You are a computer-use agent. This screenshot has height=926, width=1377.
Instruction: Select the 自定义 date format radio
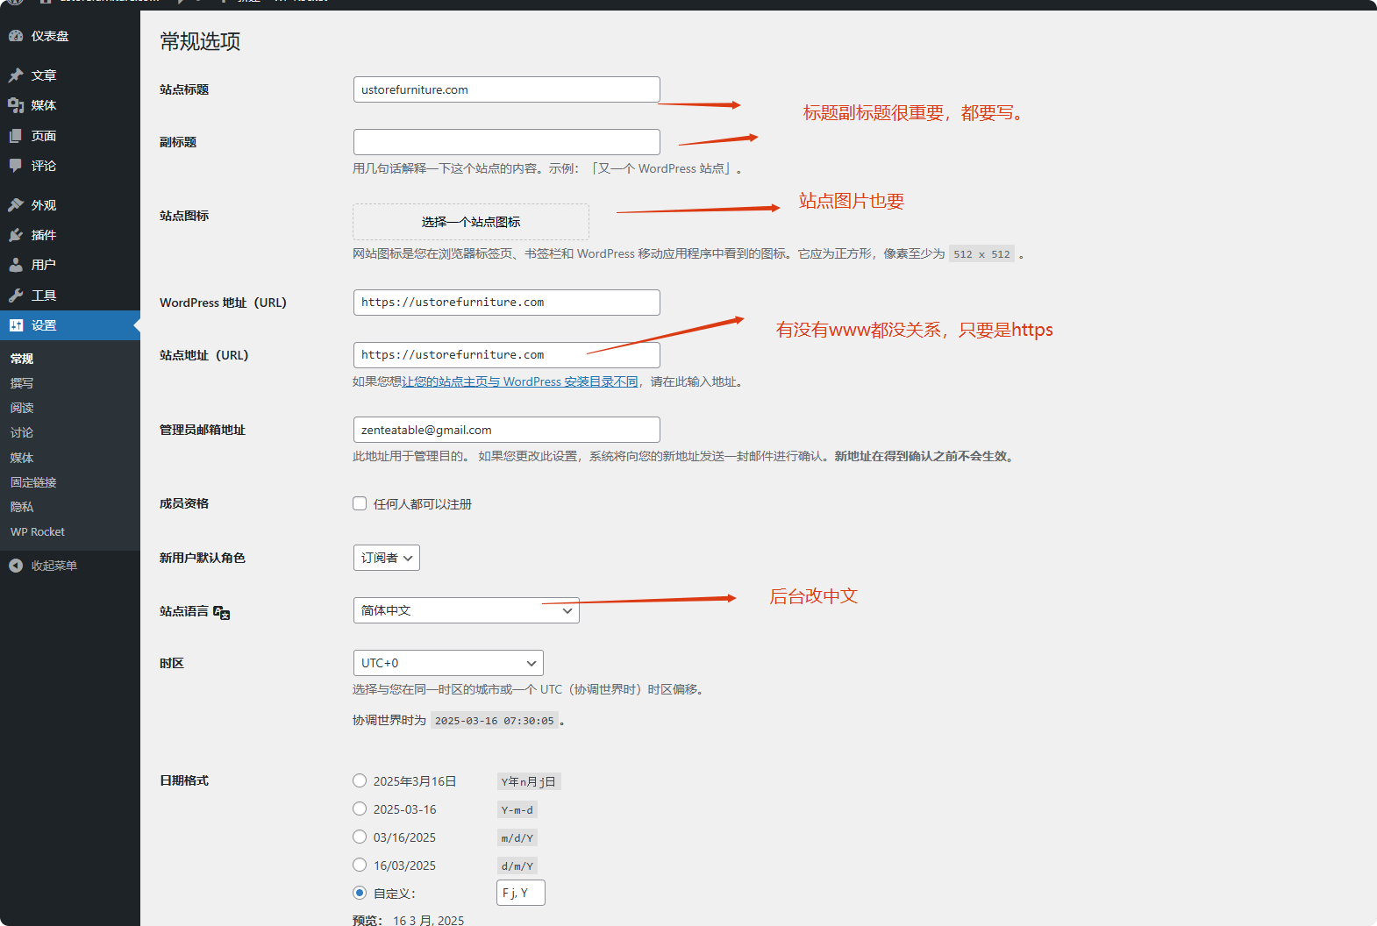(x=360, y=893)
